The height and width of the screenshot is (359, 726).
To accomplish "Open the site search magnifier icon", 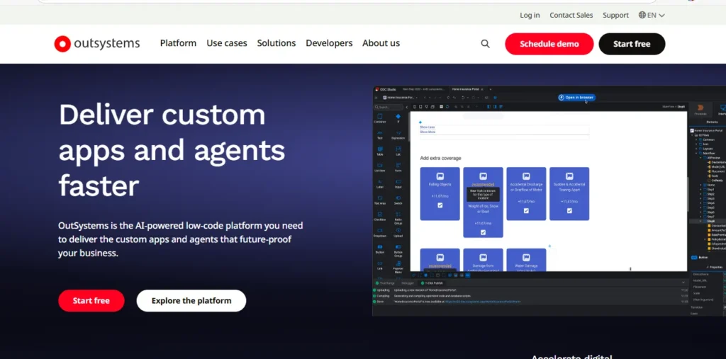I will pos(485,43).
